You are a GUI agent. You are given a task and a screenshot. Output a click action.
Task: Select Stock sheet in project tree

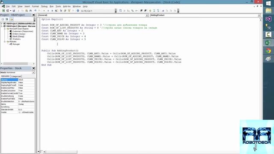[18, 36]
